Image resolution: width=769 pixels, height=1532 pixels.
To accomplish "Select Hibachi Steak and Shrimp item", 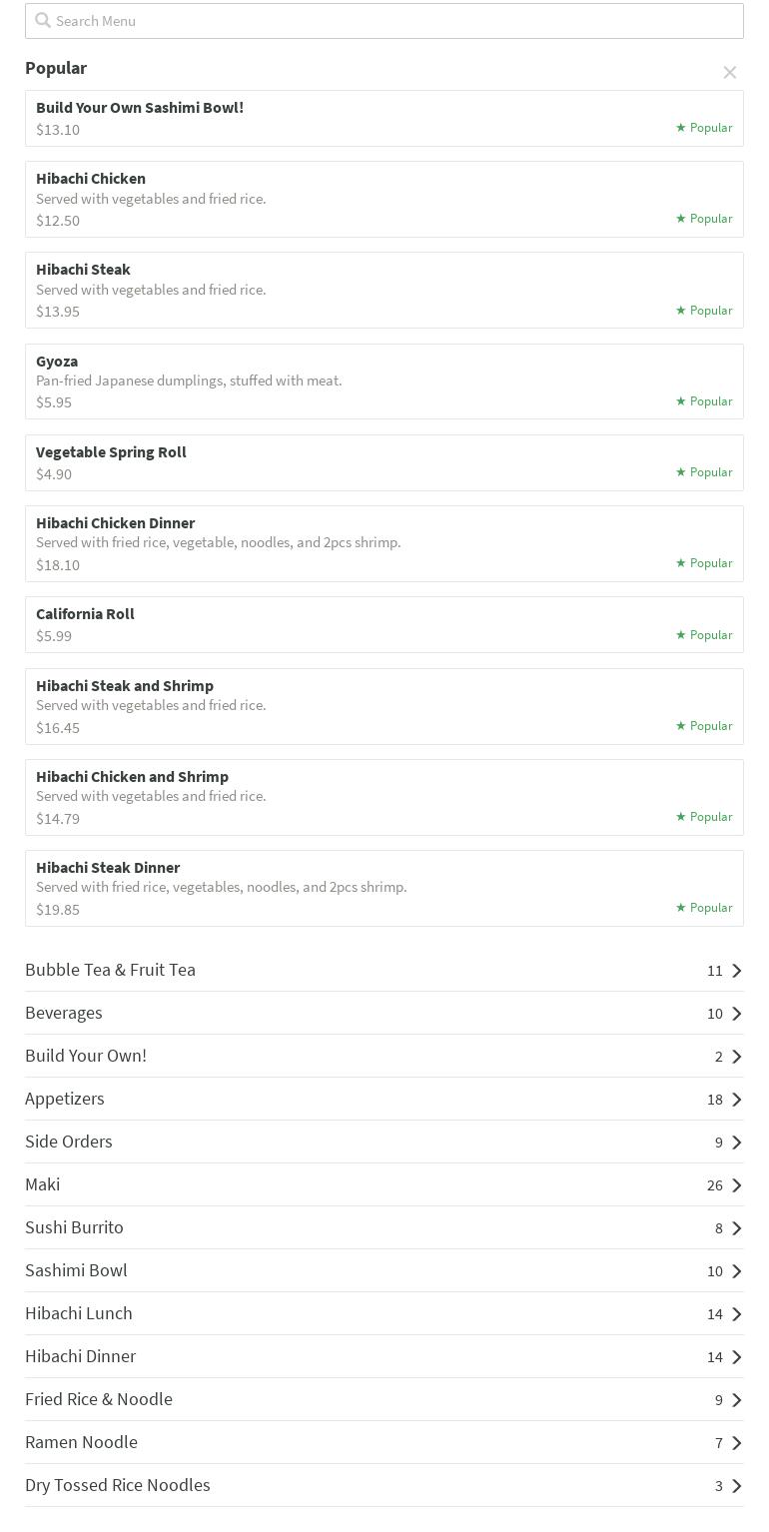I will [x=125, y=686].
